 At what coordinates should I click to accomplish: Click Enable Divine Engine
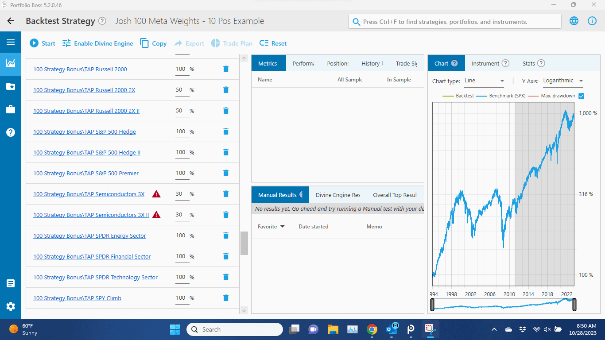click(x=97, y=43)
